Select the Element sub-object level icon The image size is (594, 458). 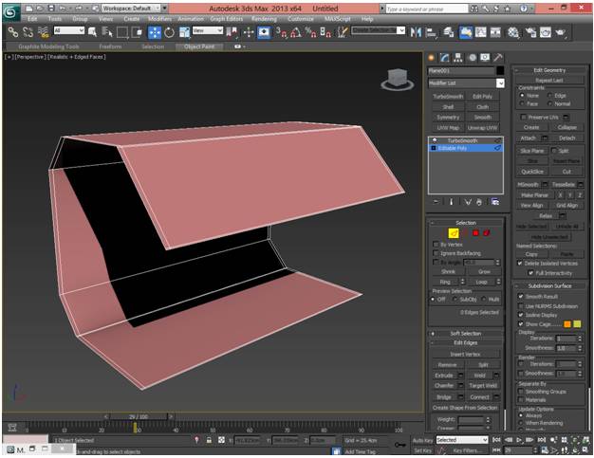pyautogui.click(x=487, y=233)
